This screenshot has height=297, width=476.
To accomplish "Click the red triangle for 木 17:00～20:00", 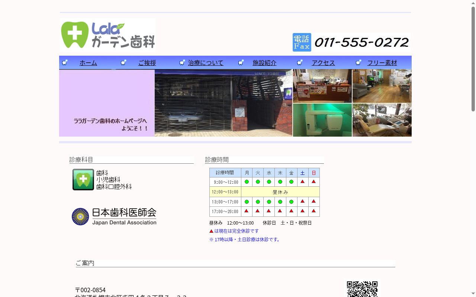I will coord(280,211).
